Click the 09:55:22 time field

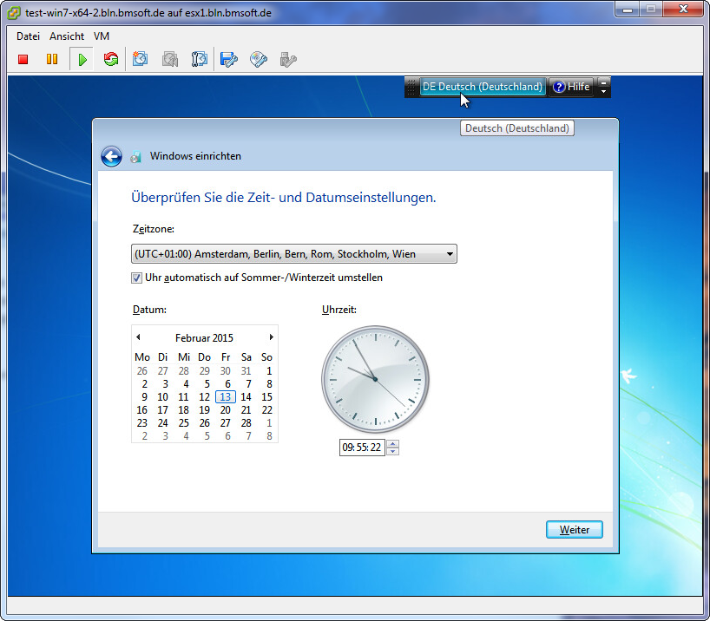[x=362, y=448]
